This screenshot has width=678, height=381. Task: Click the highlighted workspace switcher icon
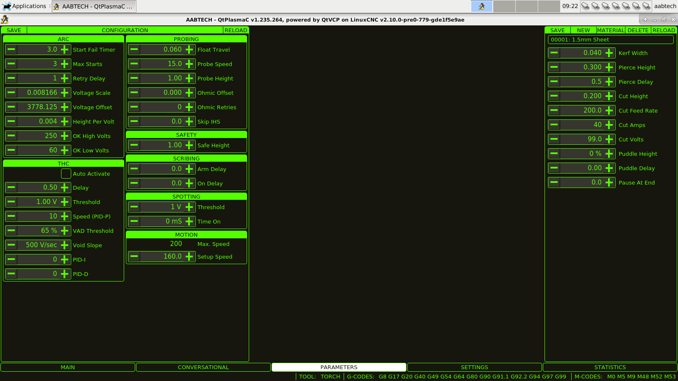pyautogui.click(x=482, y=6)
